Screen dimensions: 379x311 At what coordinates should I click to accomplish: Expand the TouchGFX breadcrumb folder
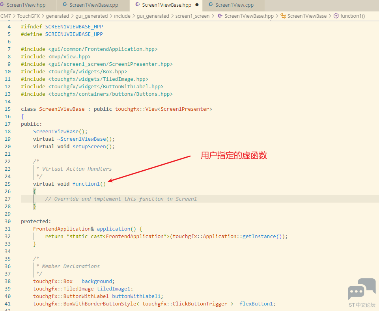coord(29,16)
